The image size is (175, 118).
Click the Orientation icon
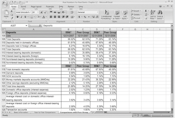pyautogui.click(x=63, y=12)
